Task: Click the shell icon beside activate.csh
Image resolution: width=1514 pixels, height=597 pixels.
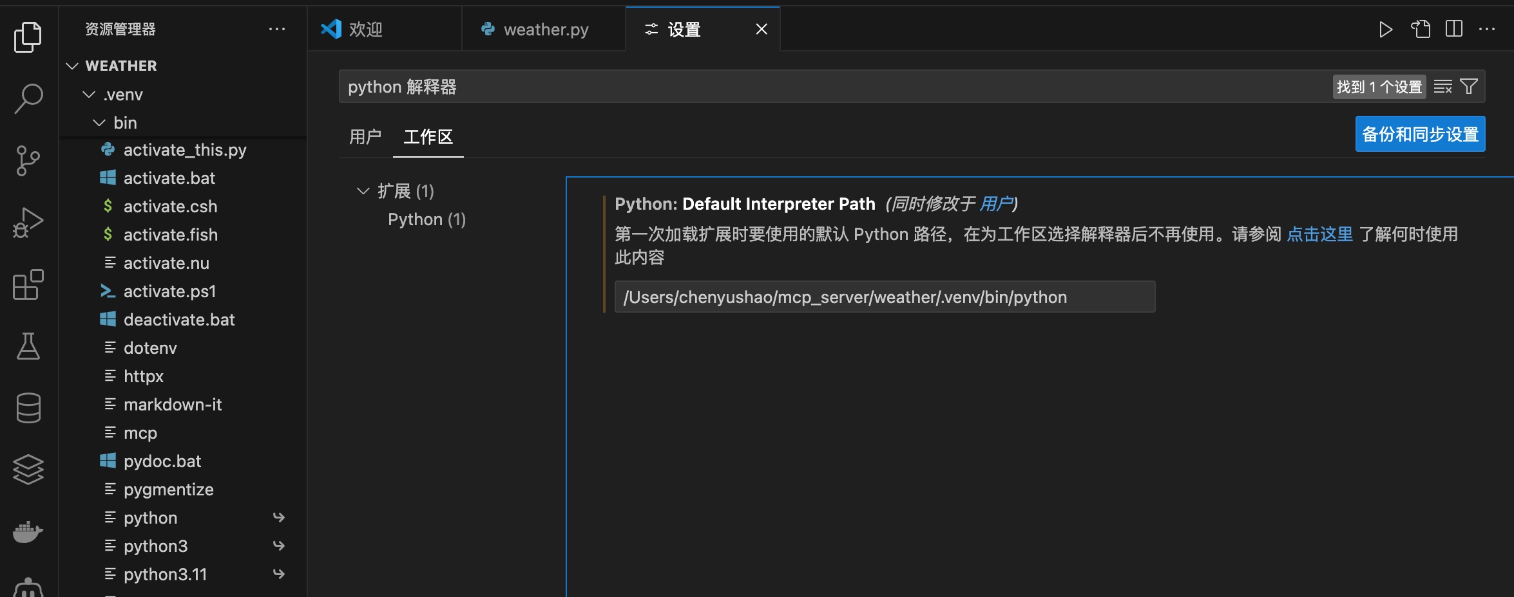Action: (x=108, y=206)
